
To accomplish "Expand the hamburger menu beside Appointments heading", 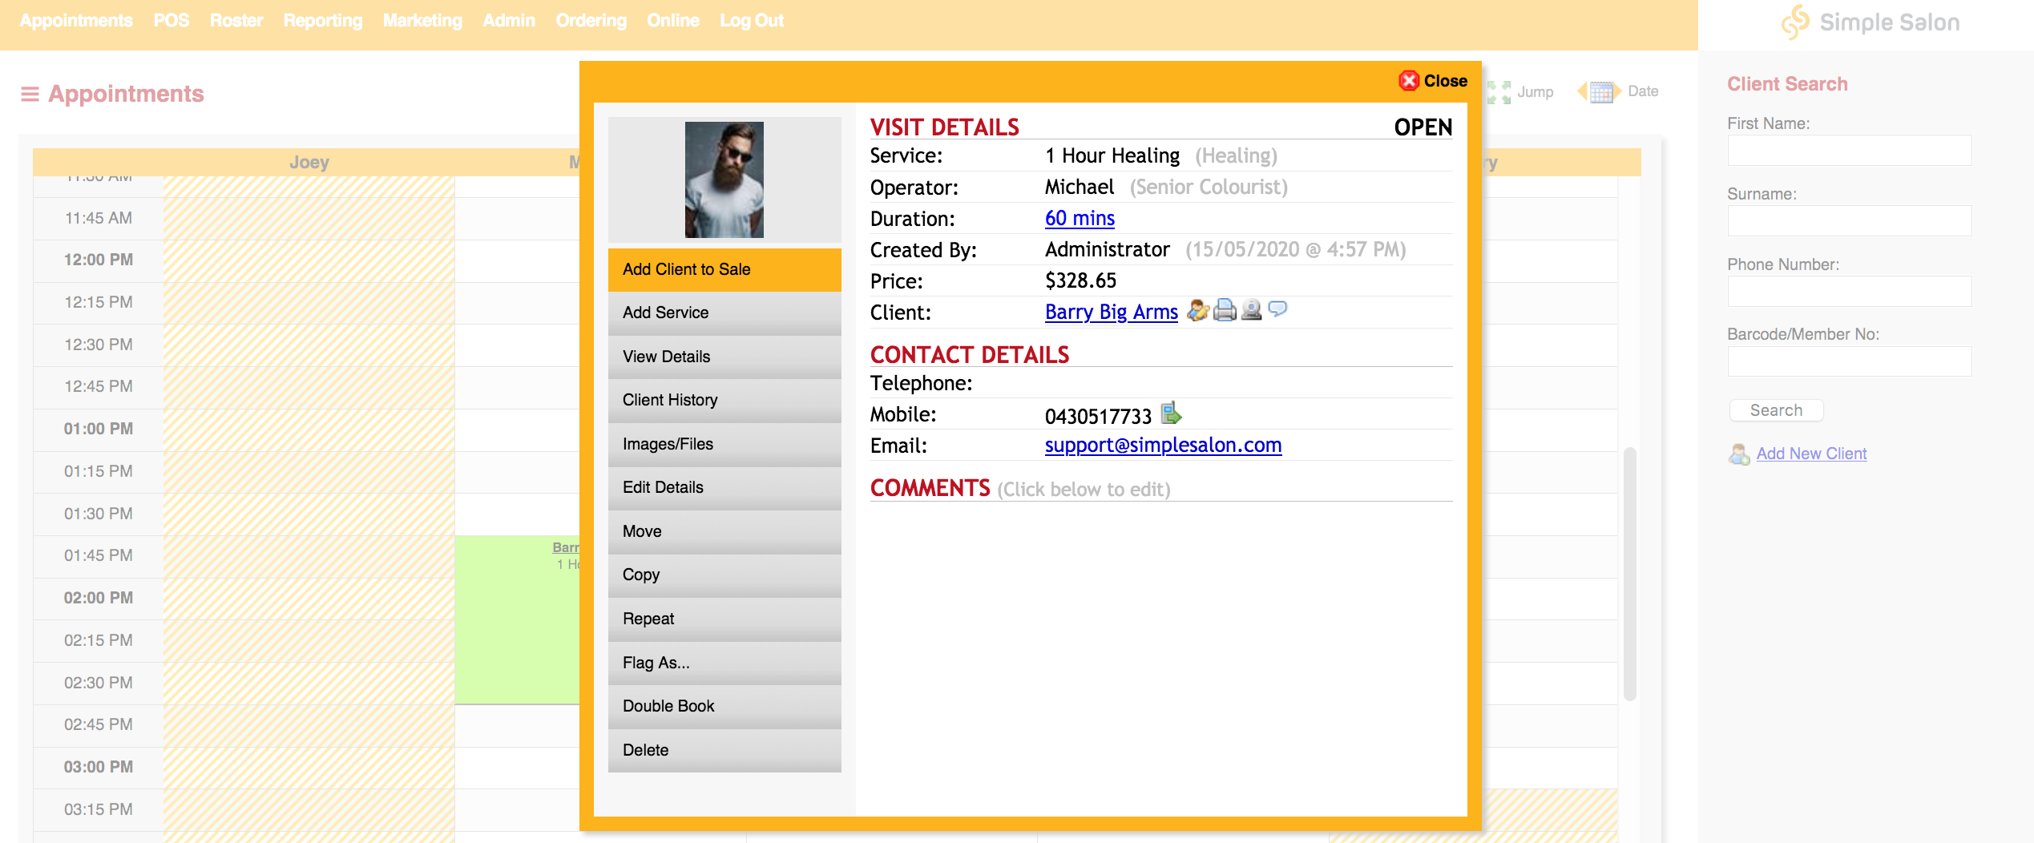I will 29,92.
